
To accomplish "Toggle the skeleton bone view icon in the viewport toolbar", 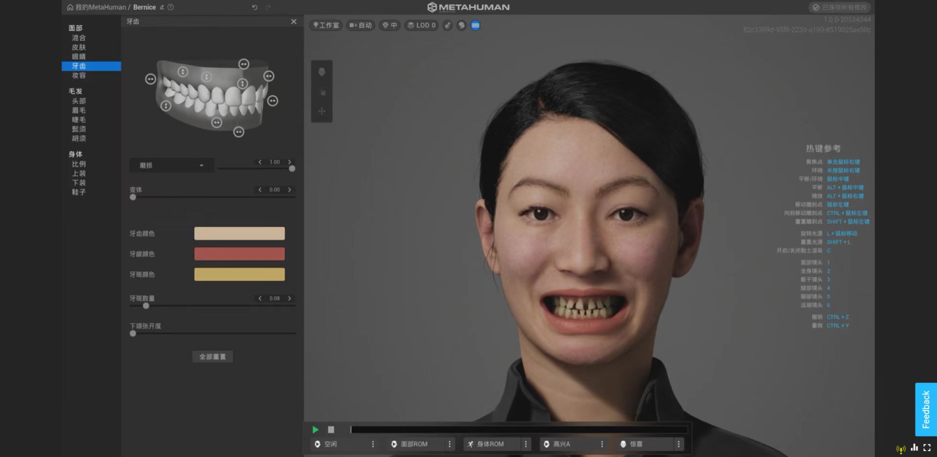I will pyautogui.click(x=448, y=25).
